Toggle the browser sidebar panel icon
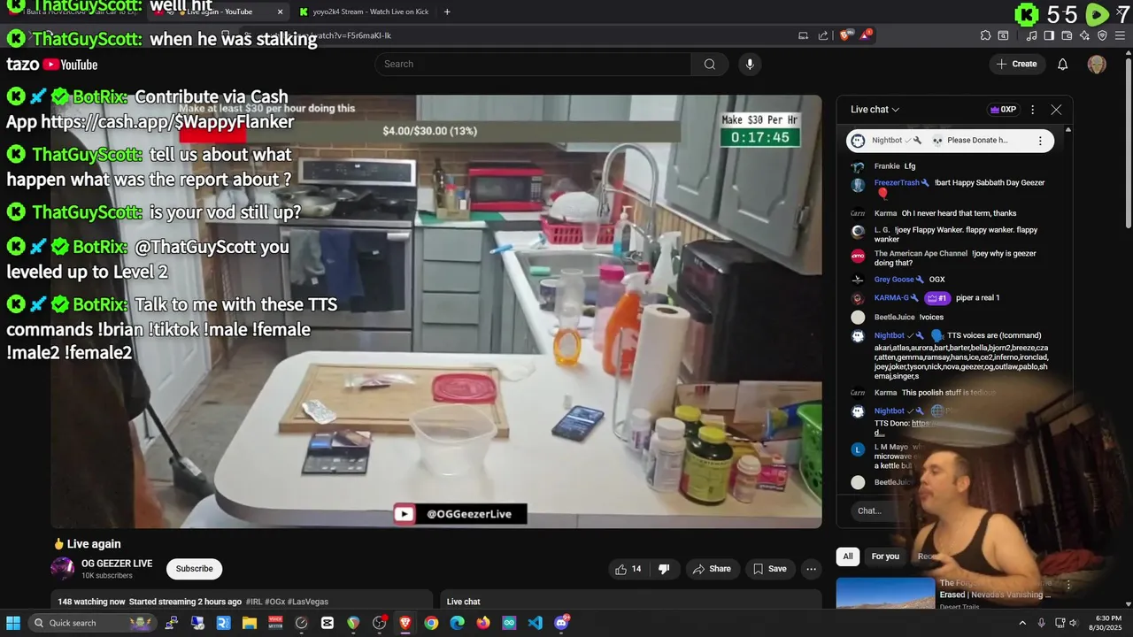1133x637 pixels. point(1049,35)
